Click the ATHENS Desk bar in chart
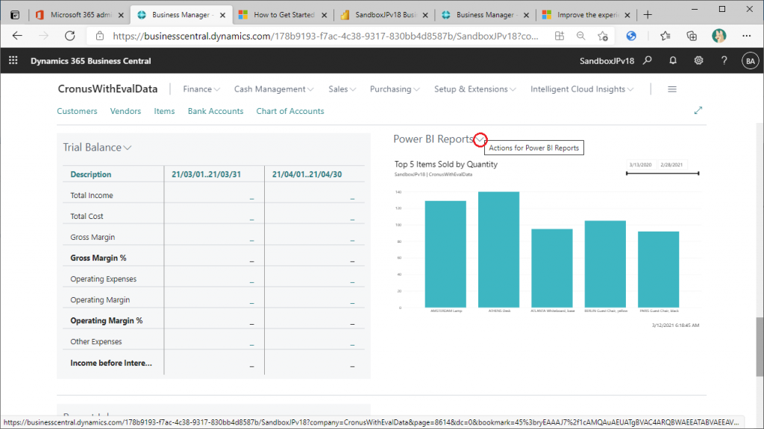 tap(498, 250)
